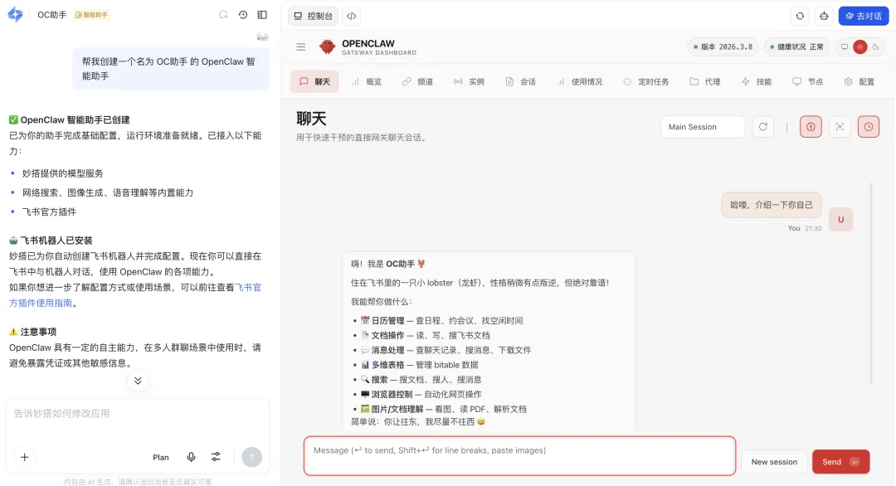The height and width of the screenshot is (486, 896).
Task: Open the 概览 tab
Action: click(x=367, y=81)
